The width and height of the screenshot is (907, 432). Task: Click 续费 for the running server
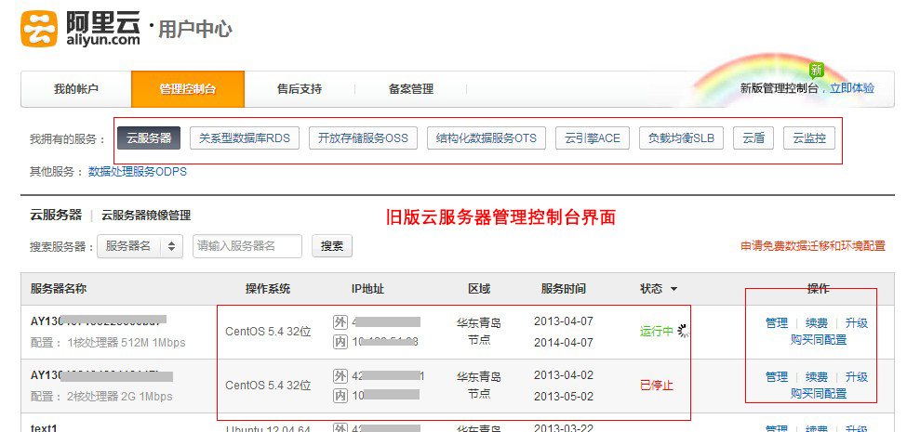tap(817, 323)
